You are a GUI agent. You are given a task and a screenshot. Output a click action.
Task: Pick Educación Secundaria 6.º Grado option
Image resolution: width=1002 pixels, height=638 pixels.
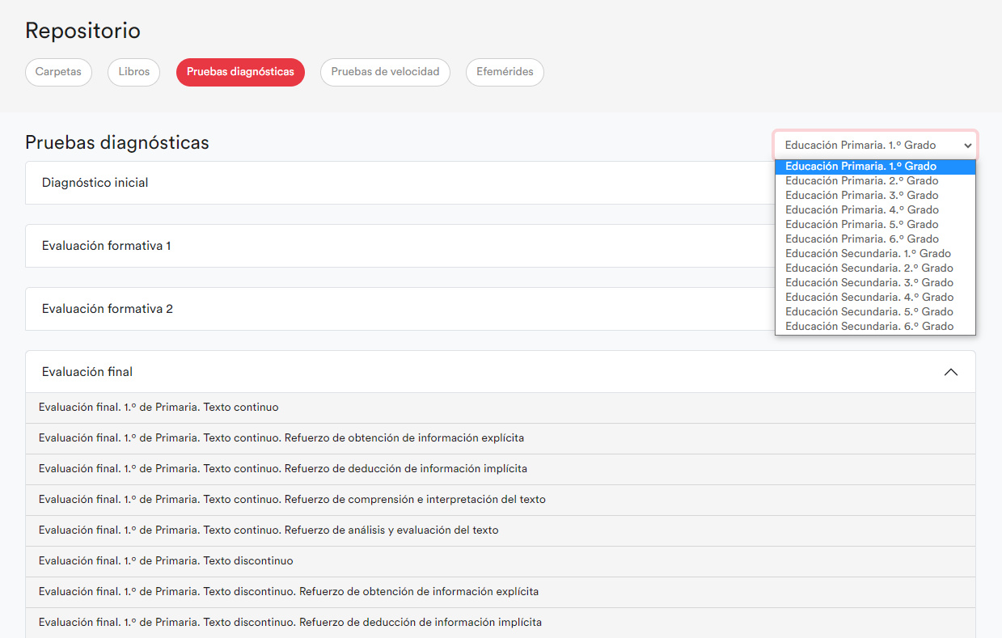(x=869, y=327)
